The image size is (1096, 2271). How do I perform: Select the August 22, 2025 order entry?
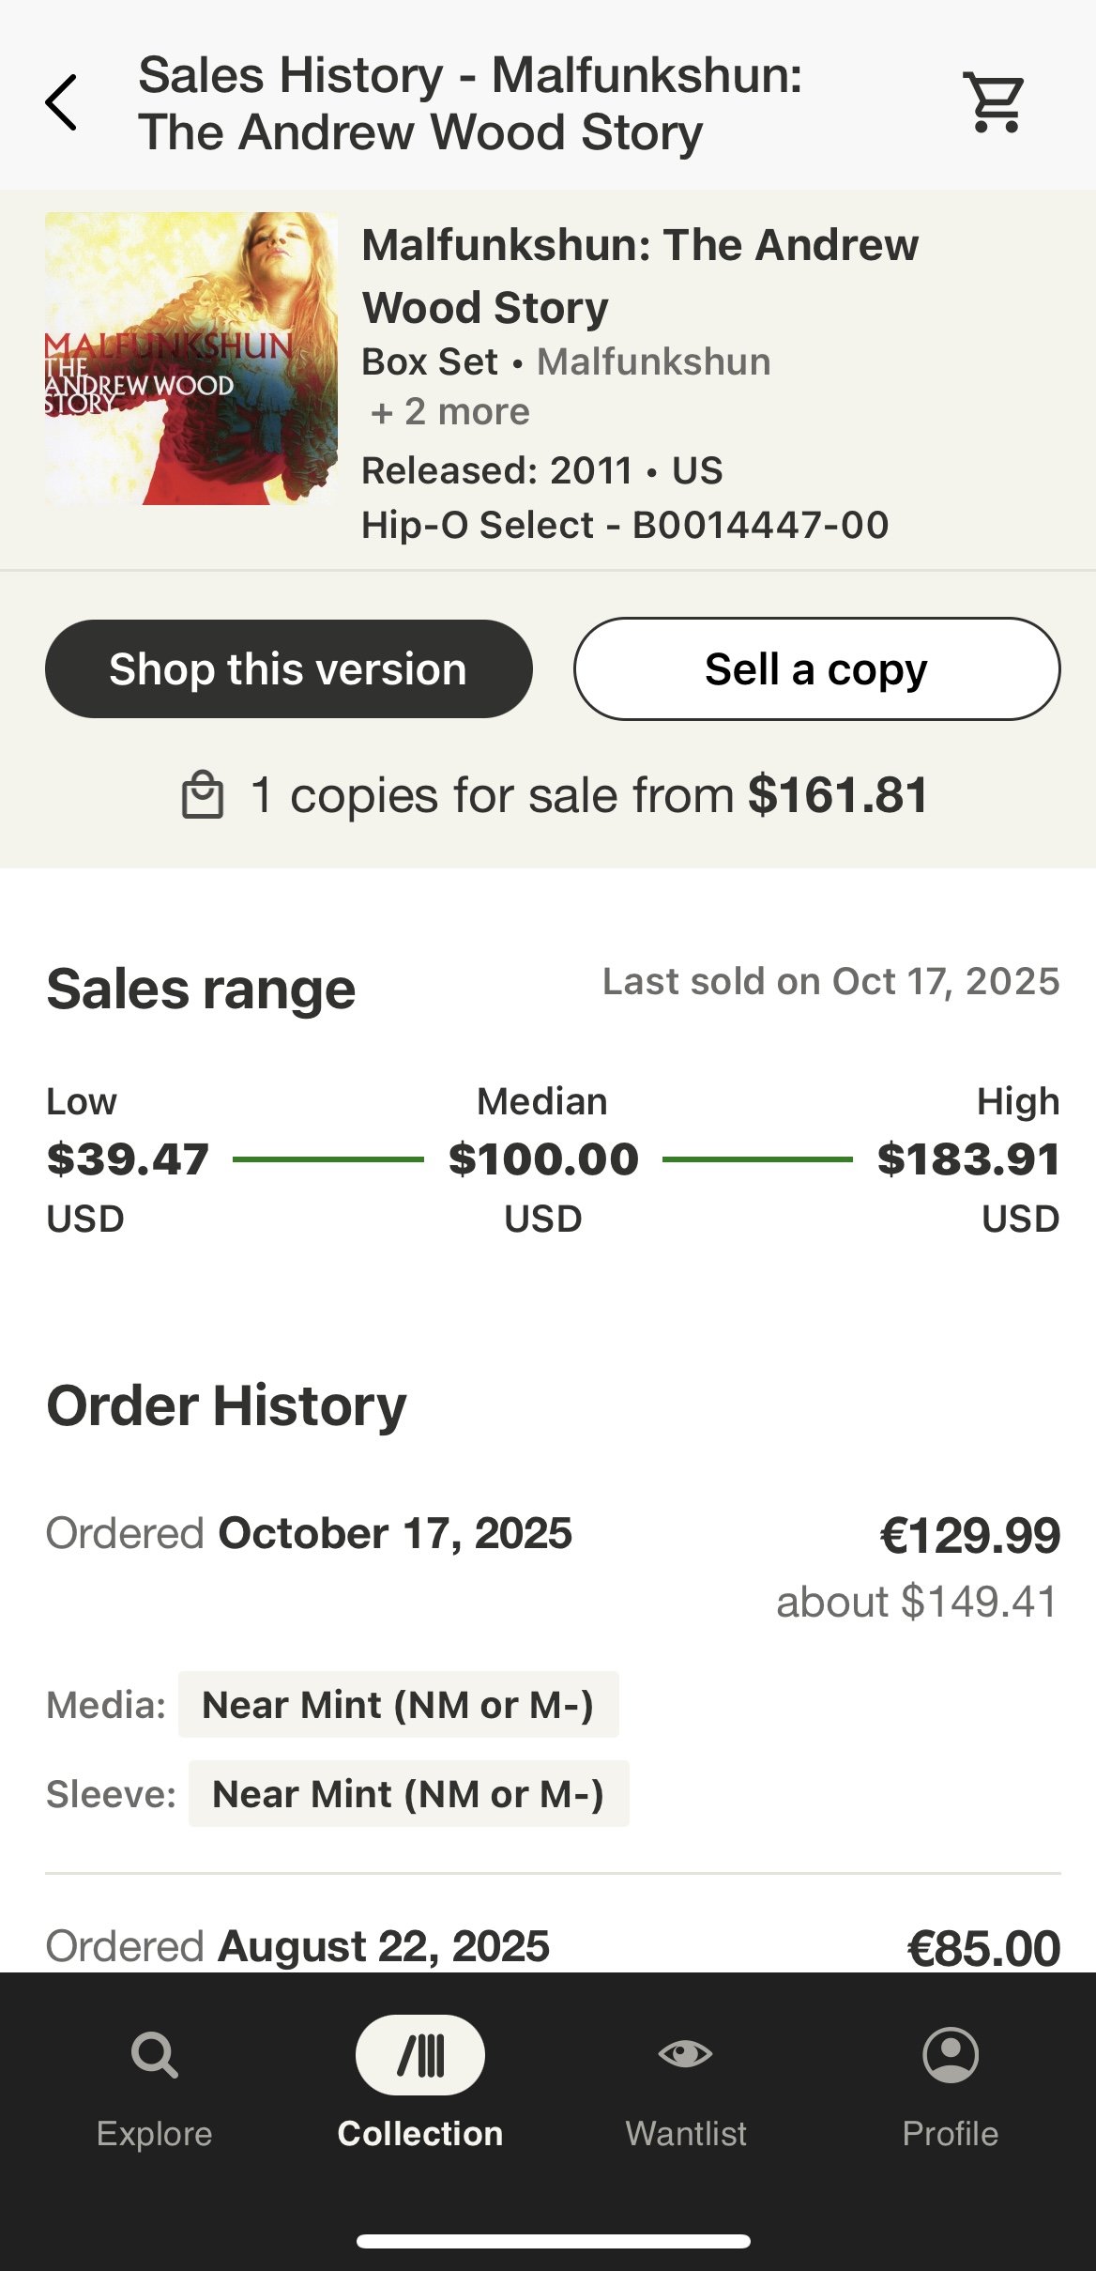pos(385,1946)
